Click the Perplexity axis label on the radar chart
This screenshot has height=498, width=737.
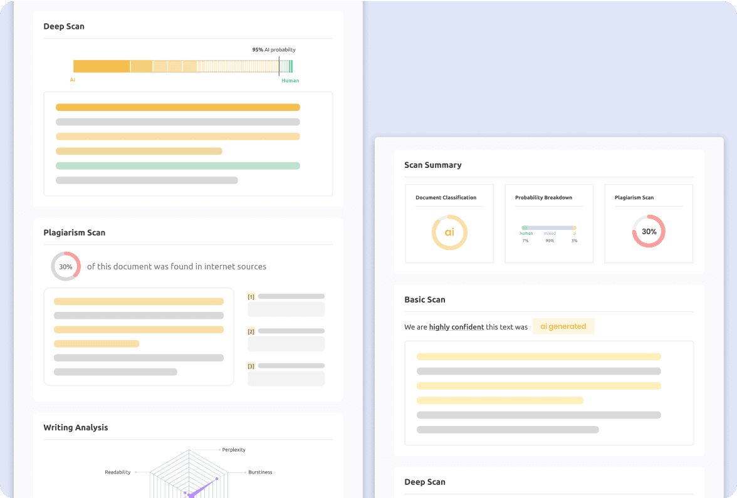pos(232,450)
